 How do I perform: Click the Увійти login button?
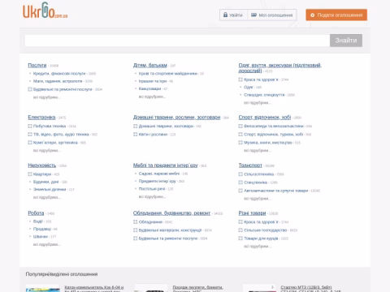233,15
